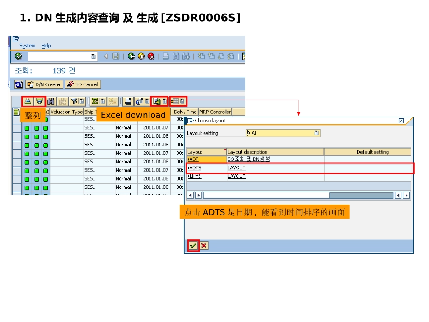Open the window menu icon above System
This screenshot has width=429, height=322.
[16, 39]
